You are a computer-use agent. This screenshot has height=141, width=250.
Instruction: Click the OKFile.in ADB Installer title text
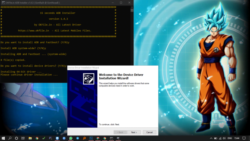[x=33, y=3]
